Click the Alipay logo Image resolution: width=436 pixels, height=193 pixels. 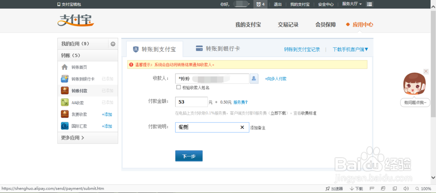click(x=76, y=21)
